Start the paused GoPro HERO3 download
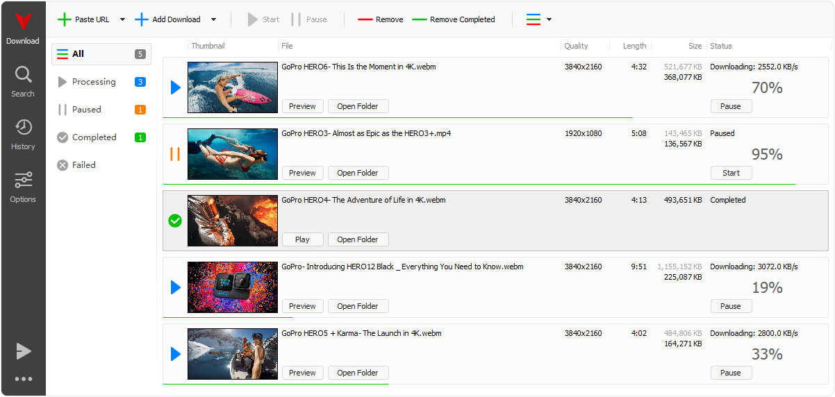The height and width of the screenshot is (397, 835). click(x=731, y=173)
